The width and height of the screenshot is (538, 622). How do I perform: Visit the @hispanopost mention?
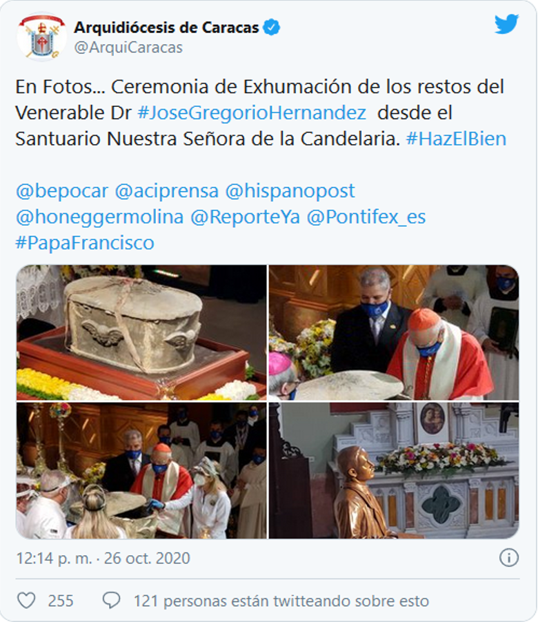(x=290, y=191)
